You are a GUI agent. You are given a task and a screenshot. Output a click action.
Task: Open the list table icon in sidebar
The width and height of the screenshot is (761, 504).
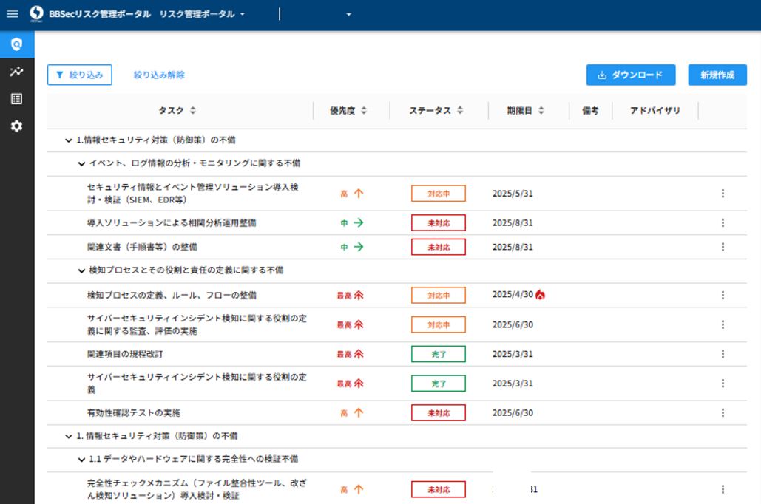tap(16, 99)
